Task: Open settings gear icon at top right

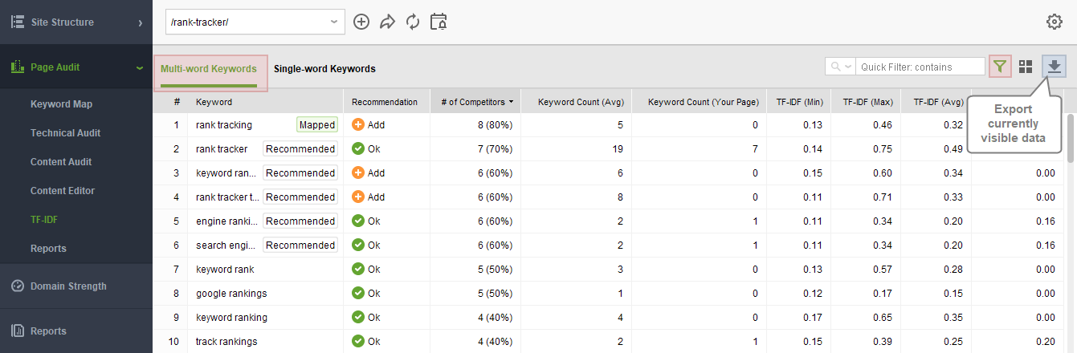Action: click(1055, 22)
